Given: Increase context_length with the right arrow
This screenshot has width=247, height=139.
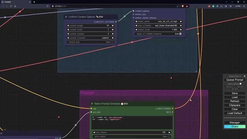Looking at the screenshot, I should (113, 25).
